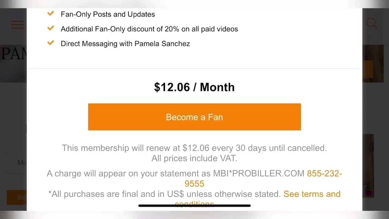Click the dimmed search magnifier icon
Screen dimensions: 389x219
pos(372,23)
